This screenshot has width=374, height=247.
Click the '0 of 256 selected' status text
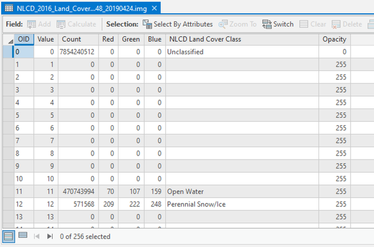[85, 237]
